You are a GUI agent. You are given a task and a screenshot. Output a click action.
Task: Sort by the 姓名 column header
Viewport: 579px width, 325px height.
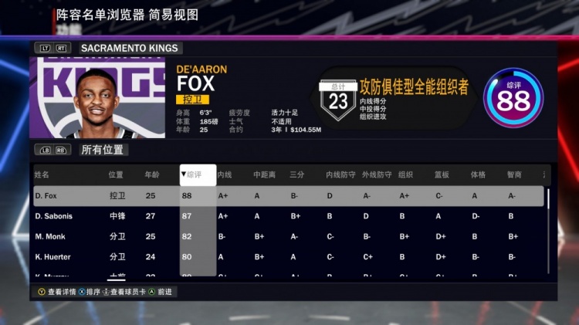tap(42, 174)
